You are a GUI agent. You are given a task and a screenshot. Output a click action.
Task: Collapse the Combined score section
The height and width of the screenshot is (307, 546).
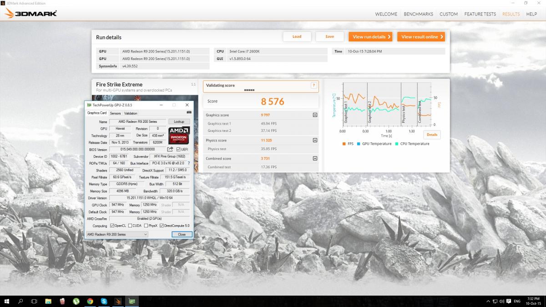coord(315,158)
